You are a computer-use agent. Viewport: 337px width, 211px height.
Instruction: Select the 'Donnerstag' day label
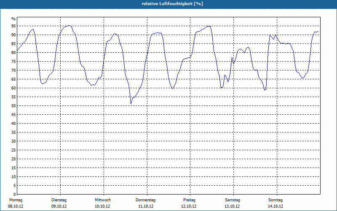click(145, 200)
